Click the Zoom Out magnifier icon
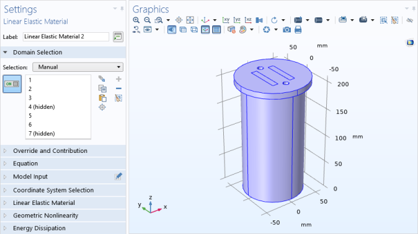 point(147,20)
